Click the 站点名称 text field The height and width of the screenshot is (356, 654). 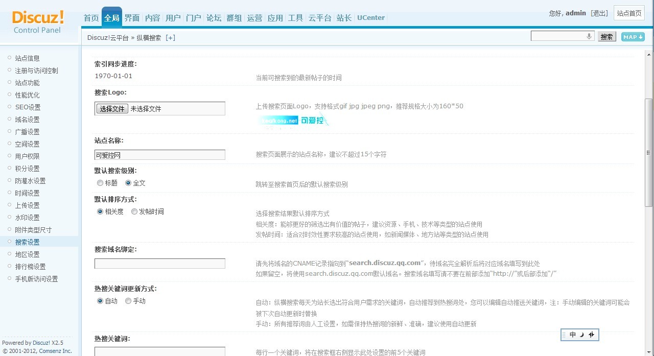(x=160, y=155)
